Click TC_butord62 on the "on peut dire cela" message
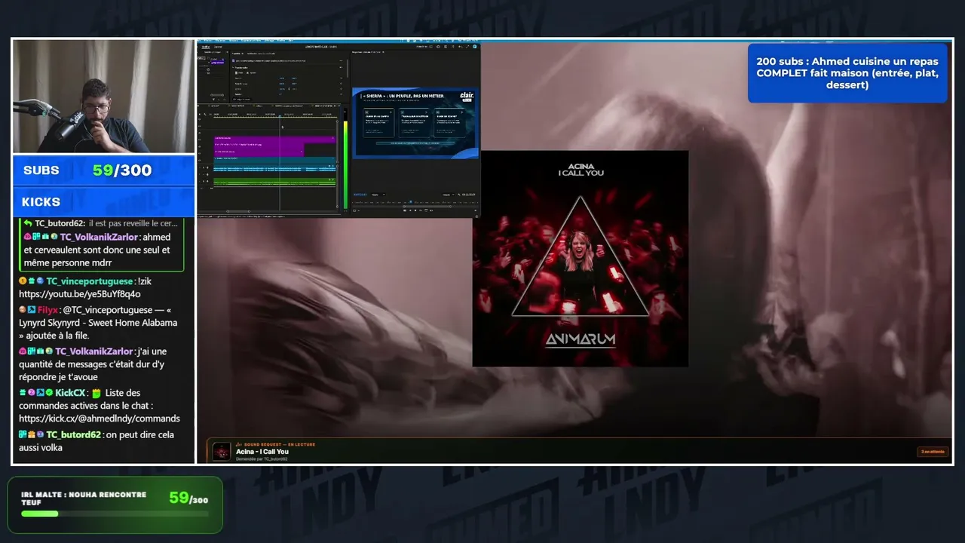965x543 pixels. (x=74, y=434)
